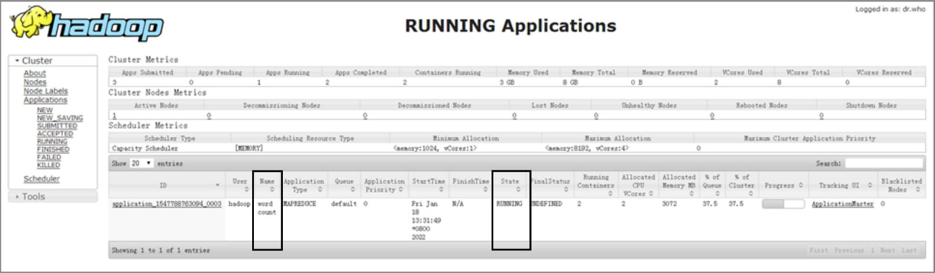The height and width of the screenshot is (273, 935).
Task: Go to Next page of entries
Action: click(x=887, y=250)
